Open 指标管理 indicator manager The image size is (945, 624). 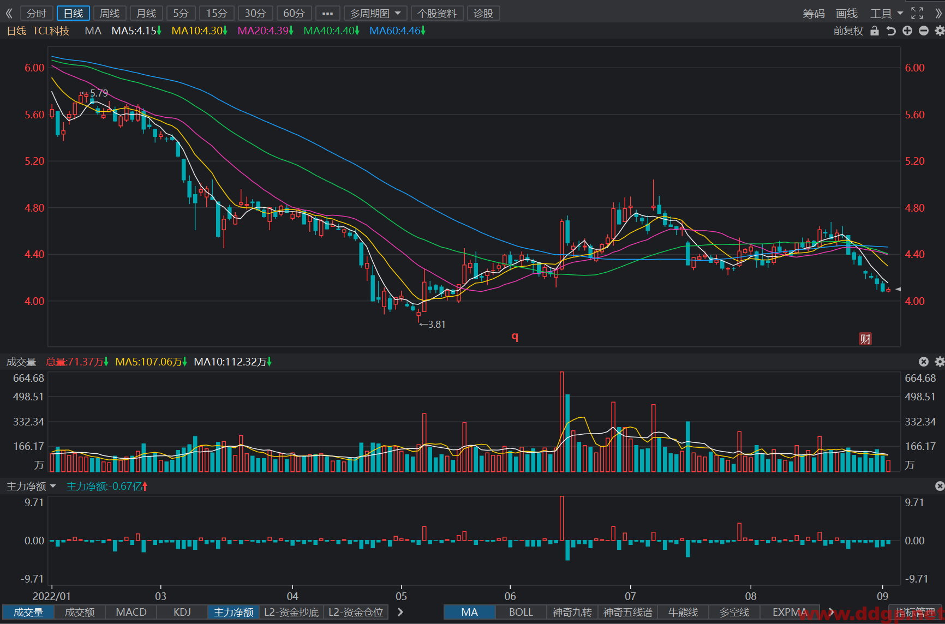point(916,612)
